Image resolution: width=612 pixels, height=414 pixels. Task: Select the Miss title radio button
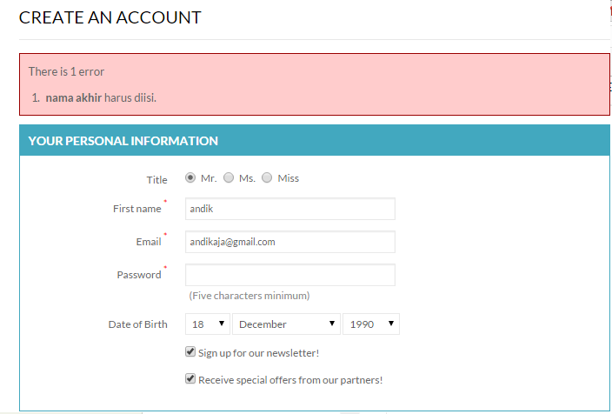(x=267, y=177)
